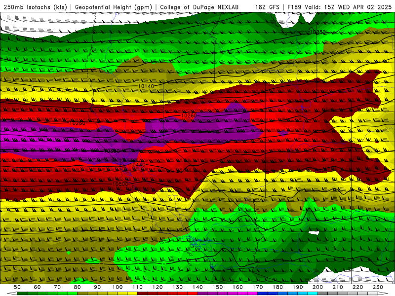Select the "15Z WED APR 02 2025" valid time
This screenshot has width=395, height=296.
[358, 7]
